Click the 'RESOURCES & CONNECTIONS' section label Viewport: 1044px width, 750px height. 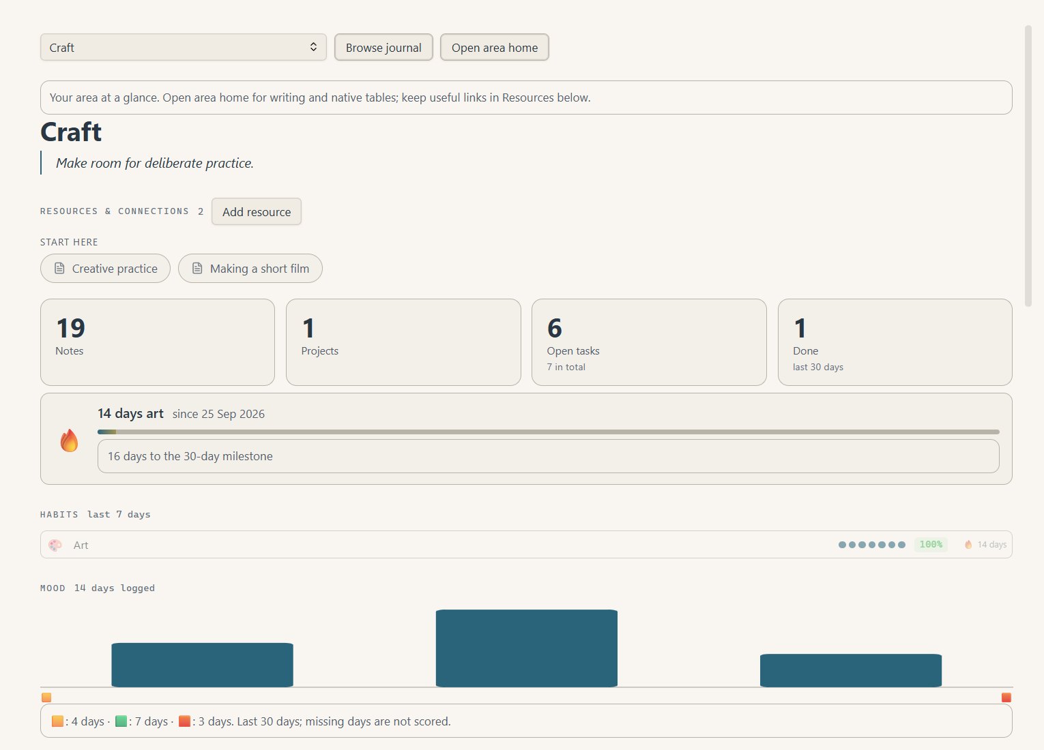[x=115, y=211]
